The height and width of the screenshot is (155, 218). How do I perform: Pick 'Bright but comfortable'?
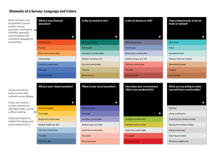coord(56,119)
